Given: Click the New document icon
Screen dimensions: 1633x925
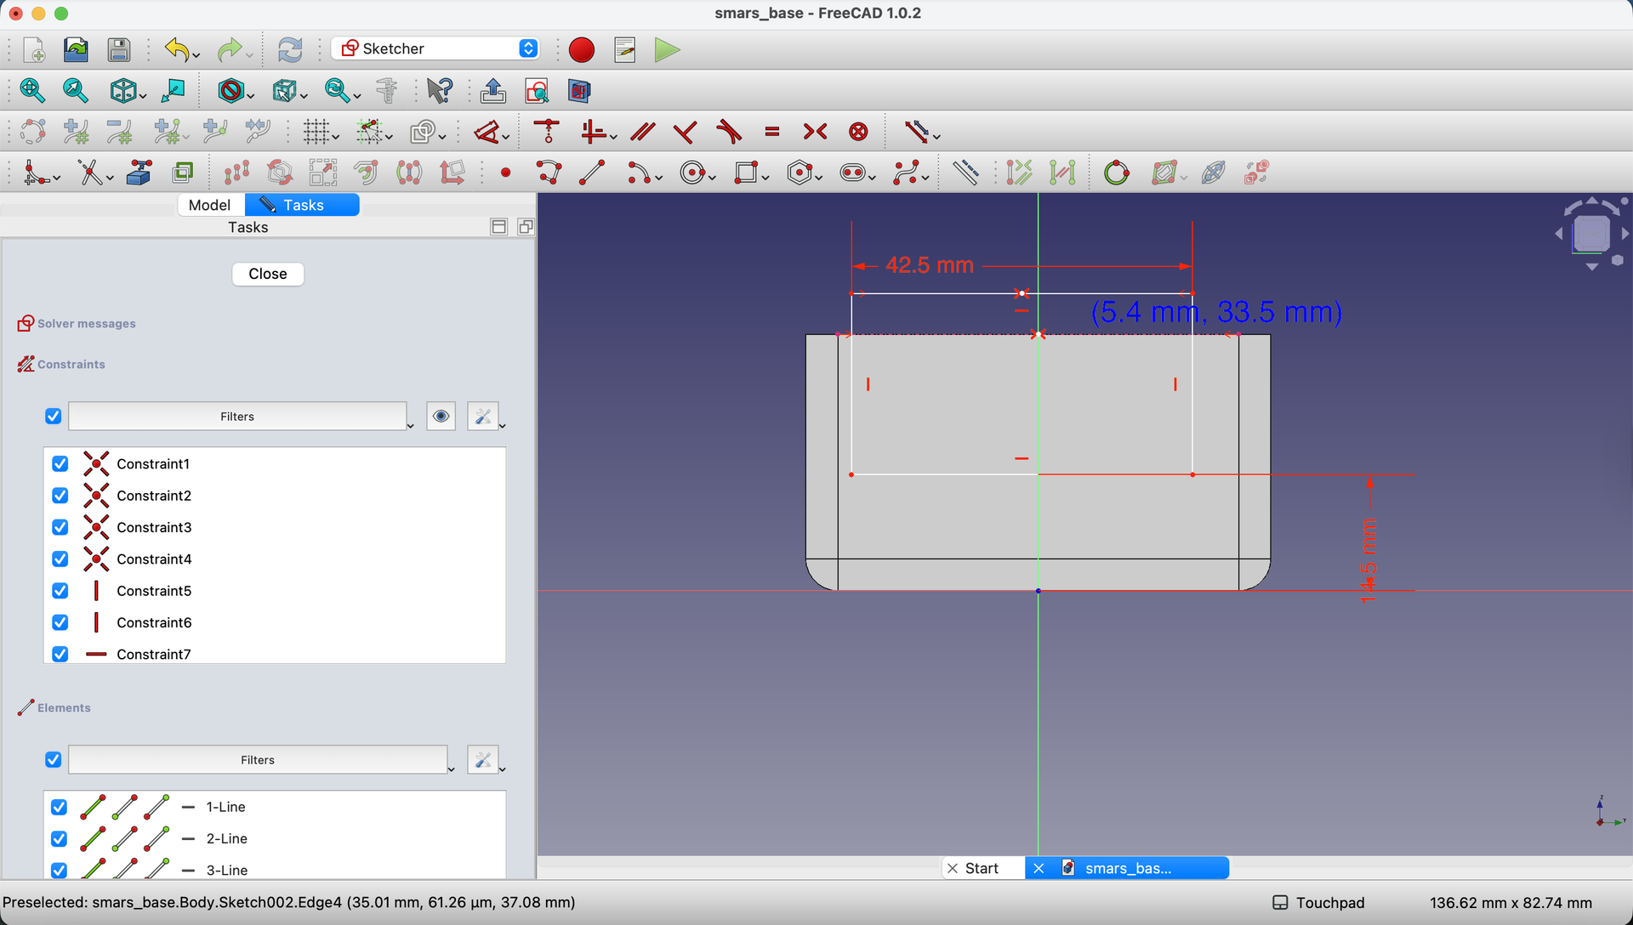Looking at the screenshot, I should [34, 49].
